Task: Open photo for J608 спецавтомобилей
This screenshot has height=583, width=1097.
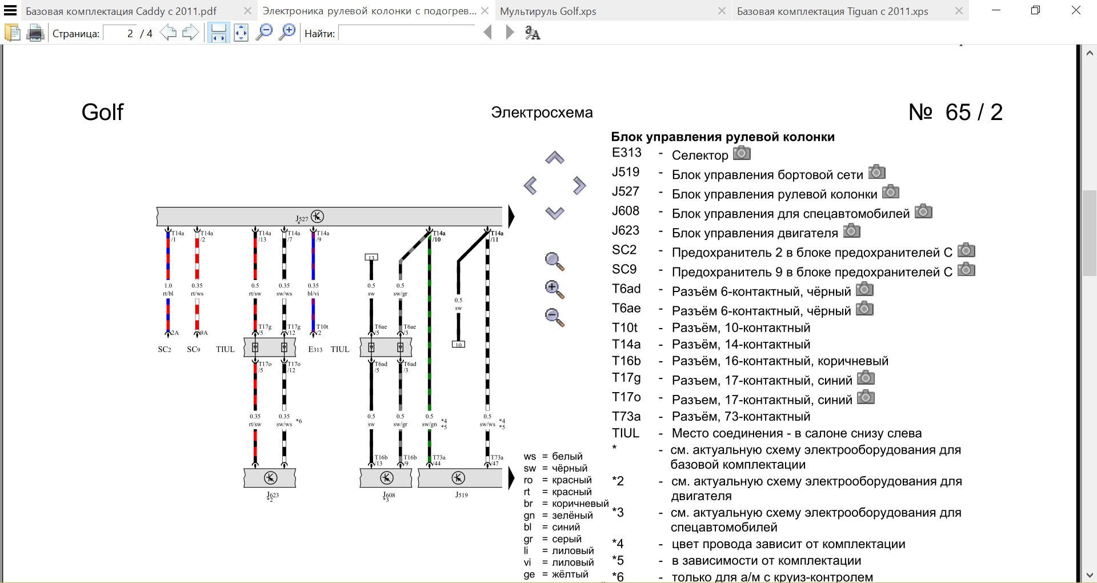Action: 923,211
